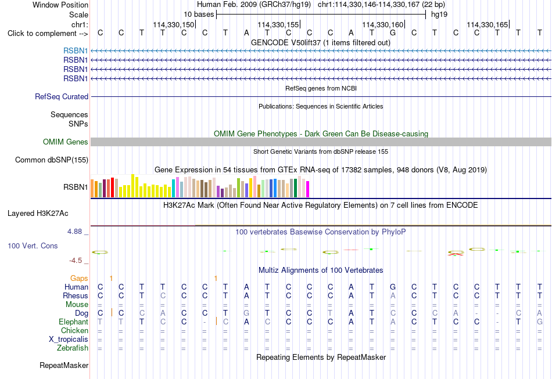552x379 pixels.
Task: Click the magenta bar ending the GTEx chart
Action: 308,189
